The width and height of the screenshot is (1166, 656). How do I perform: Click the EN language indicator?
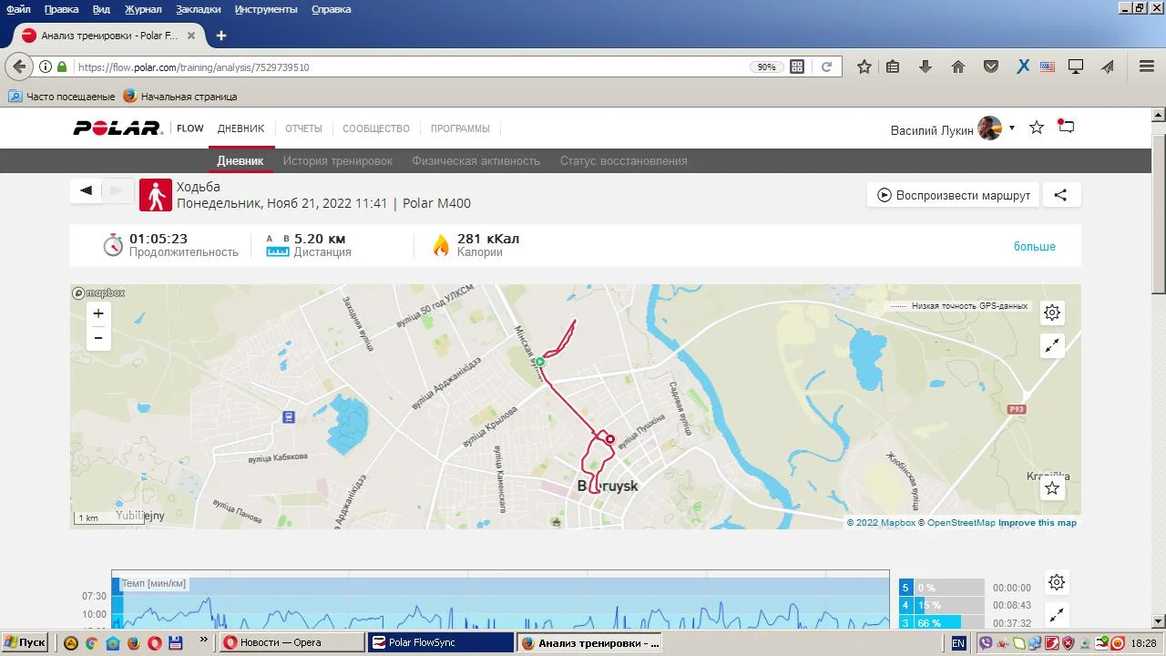pos(958,642)
